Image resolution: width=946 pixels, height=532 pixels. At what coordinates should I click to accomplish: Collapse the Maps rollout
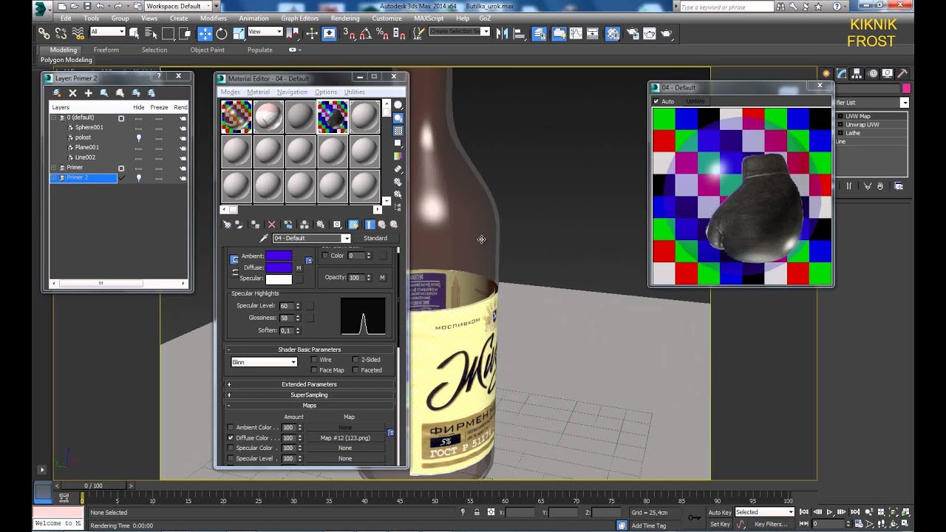pos(309,405)
